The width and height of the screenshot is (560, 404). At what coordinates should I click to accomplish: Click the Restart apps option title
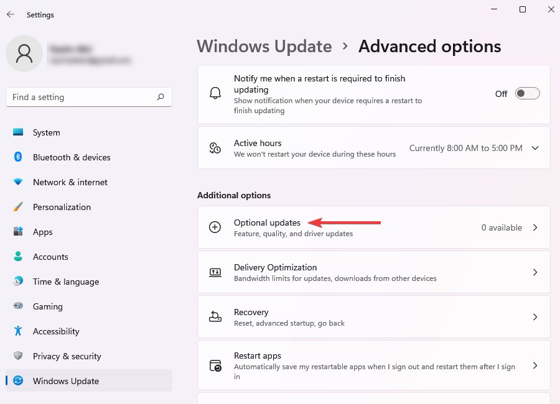(258, 356)
